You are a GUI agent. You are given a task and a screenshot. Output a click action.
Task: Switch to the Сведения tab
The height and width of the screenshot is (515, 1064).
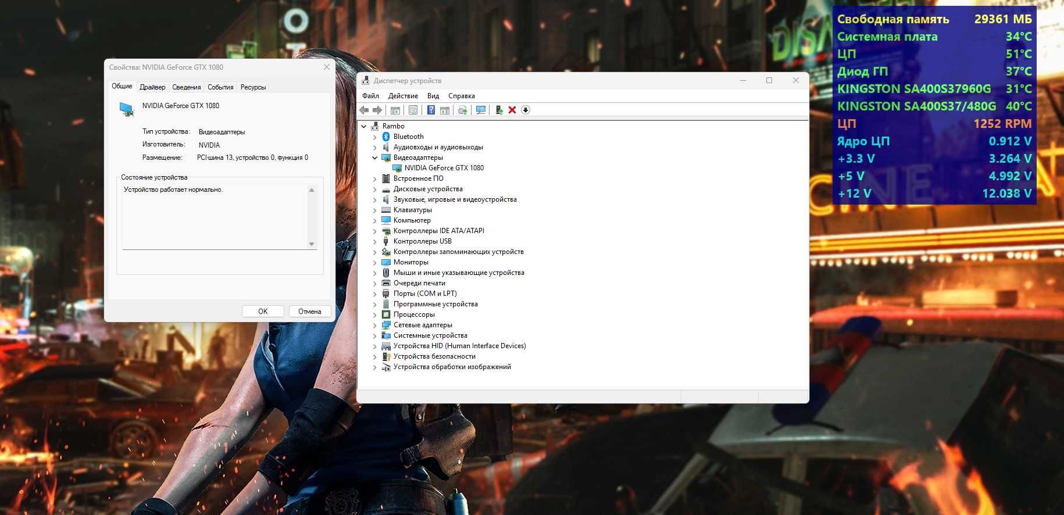[x=187, y=87]
